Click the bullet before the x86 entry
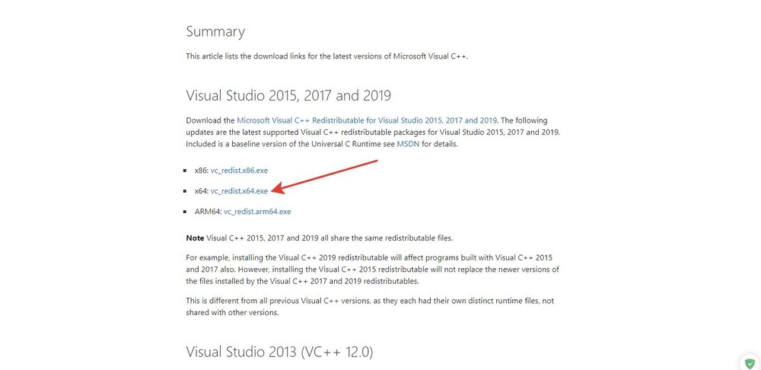 (x=188, y=171)
